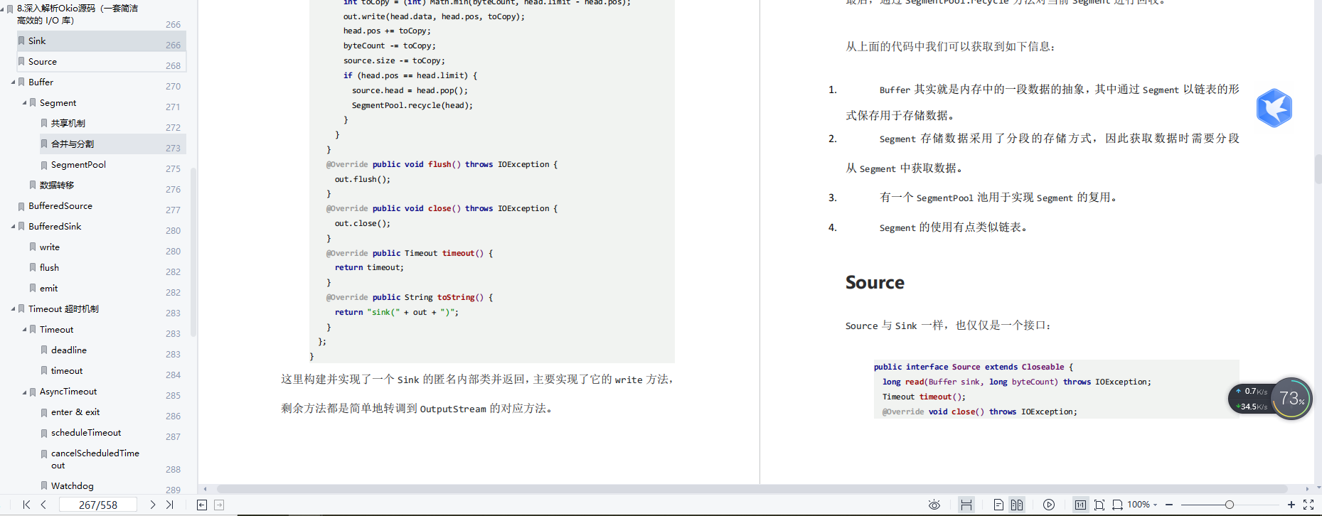Screen dimensions: 1322x516
Task: Click the 73% memory usage circle
Action: point(1291,399)
